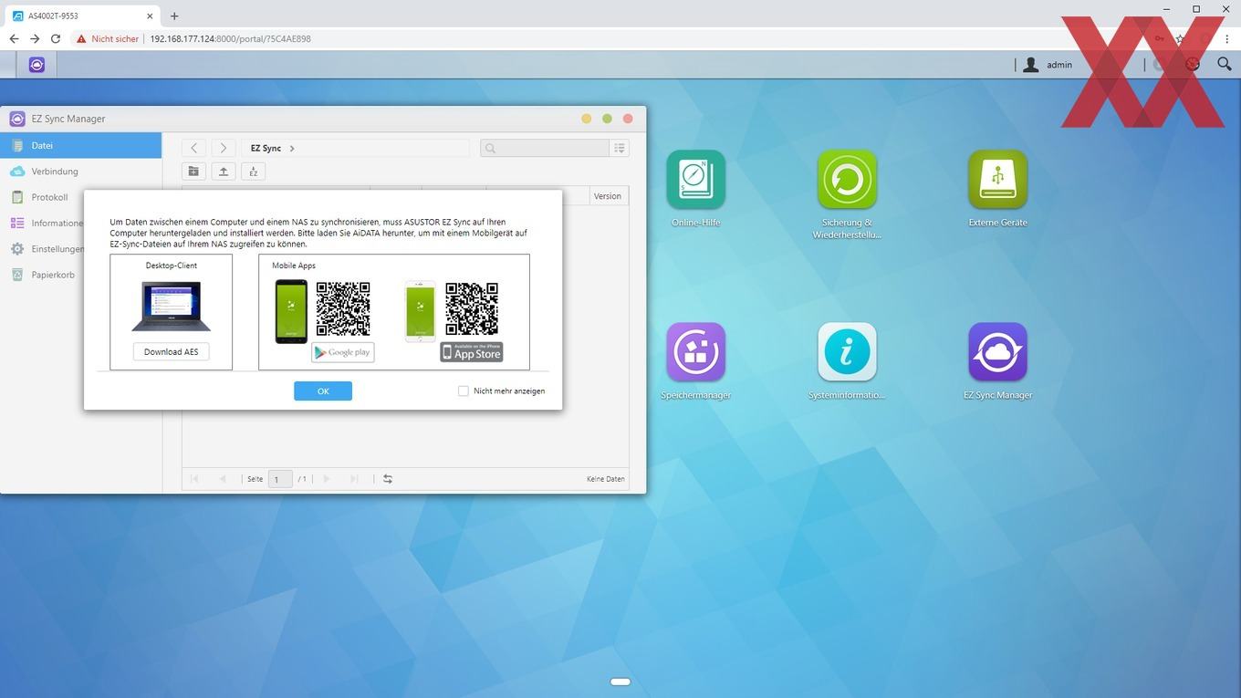Viewport: 1241px width, 698px height.
Task: Expand the EZ Sync breadcrumb chevron
Action: click(292, 148)
